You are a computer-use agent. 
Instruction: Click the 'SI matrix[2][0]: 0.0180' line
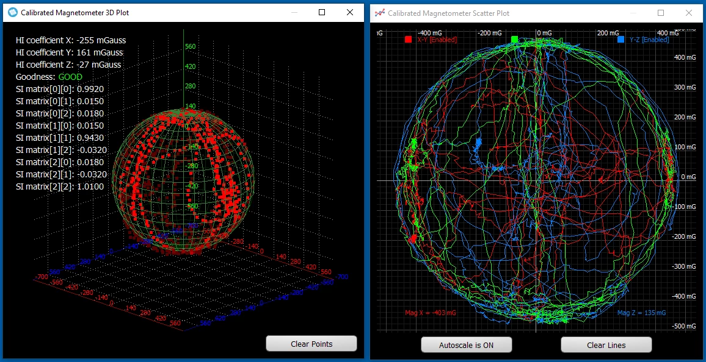(x=60, y=161)
